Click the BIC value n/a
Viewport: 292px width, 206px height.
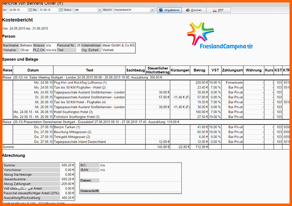coord(102,165)
